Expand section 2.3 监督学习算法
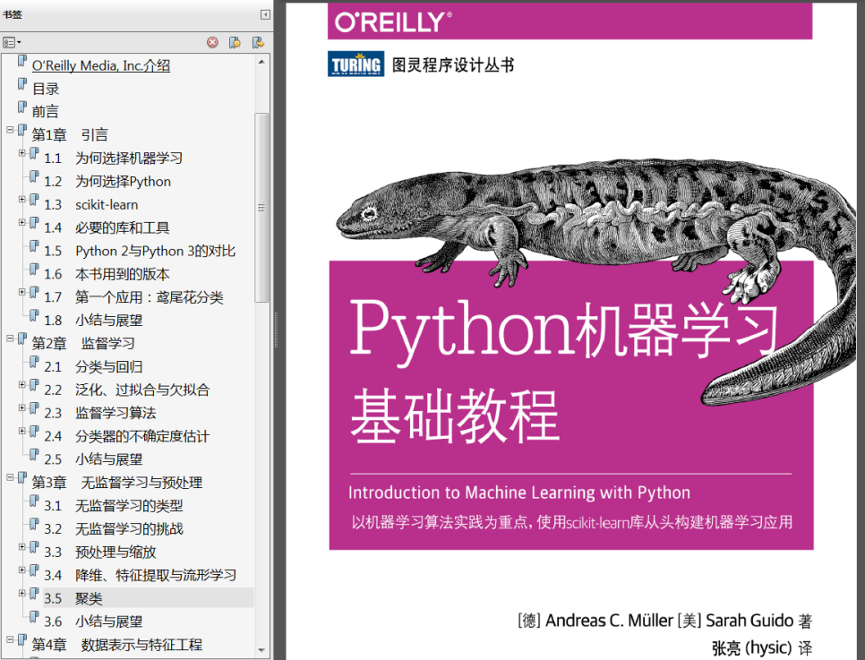 [22, 408]
